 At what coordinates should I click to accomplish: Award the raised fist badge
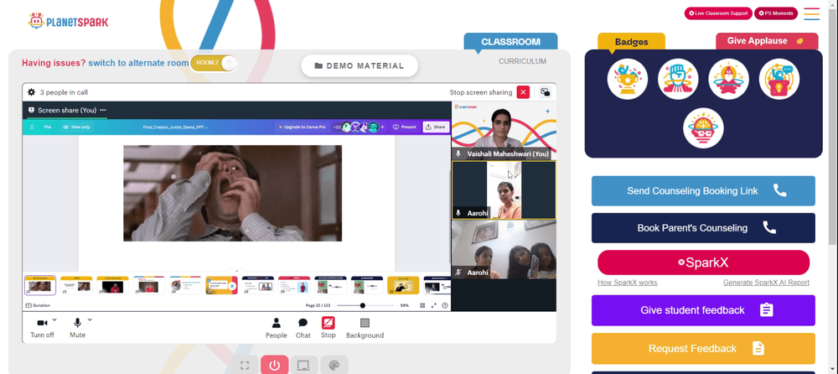pos(678,79)
